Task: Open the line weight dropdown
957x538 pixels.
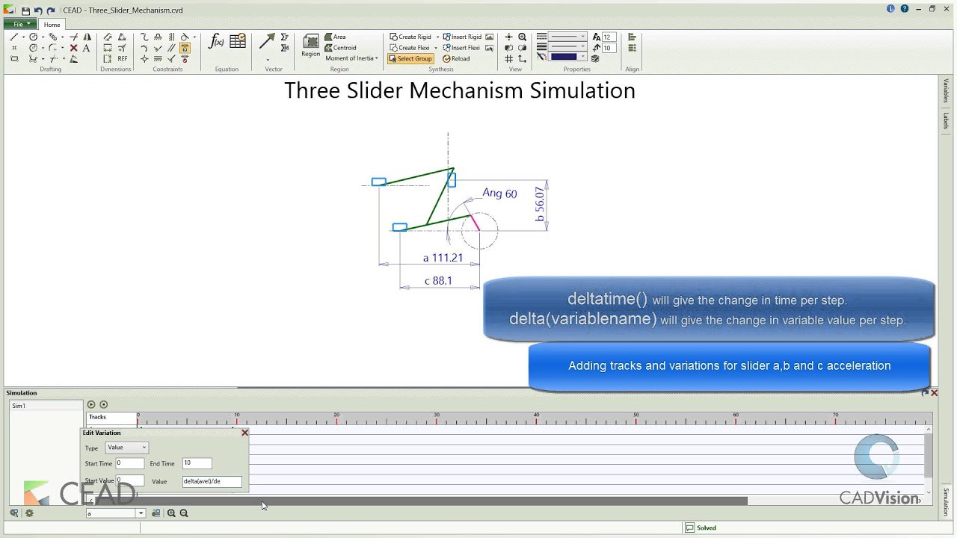Action: pos(568,46)
